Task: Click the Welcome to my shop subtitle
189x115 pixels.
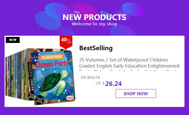Action: coord(94,24)
